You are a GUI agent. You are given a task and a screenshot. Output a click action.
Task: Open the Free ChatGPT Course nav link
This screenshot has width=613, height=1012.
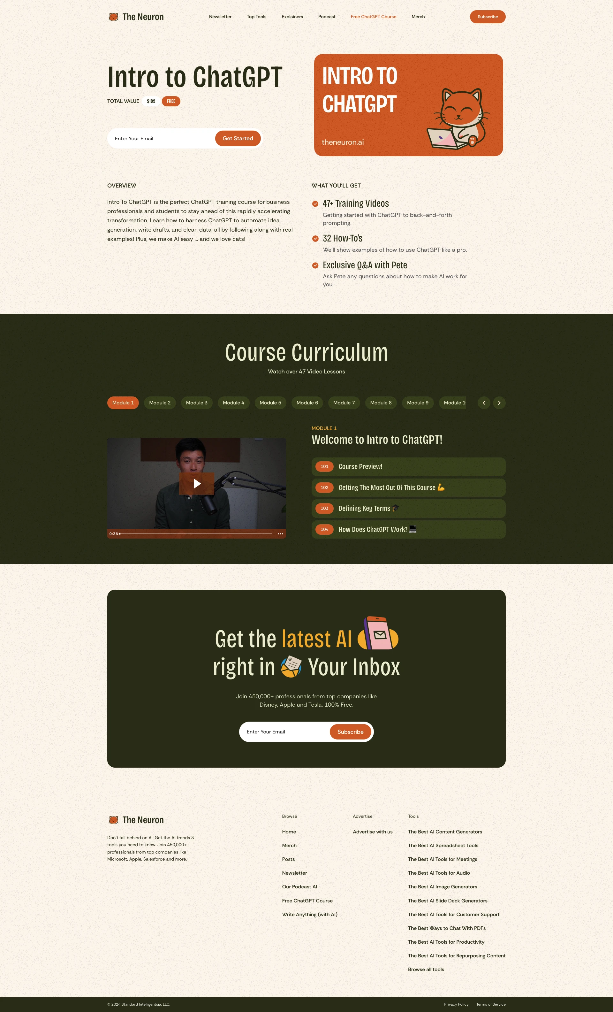click(374, 16)
